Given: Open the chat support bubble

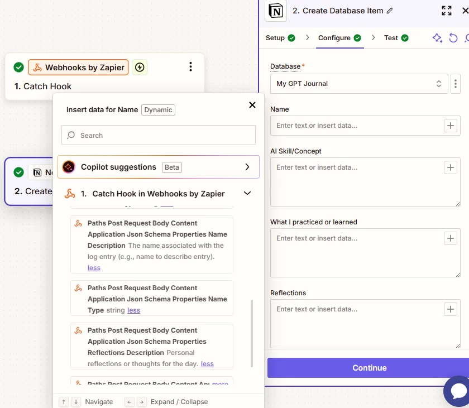Looking at the screenshot, I should (x=458, y=391).
